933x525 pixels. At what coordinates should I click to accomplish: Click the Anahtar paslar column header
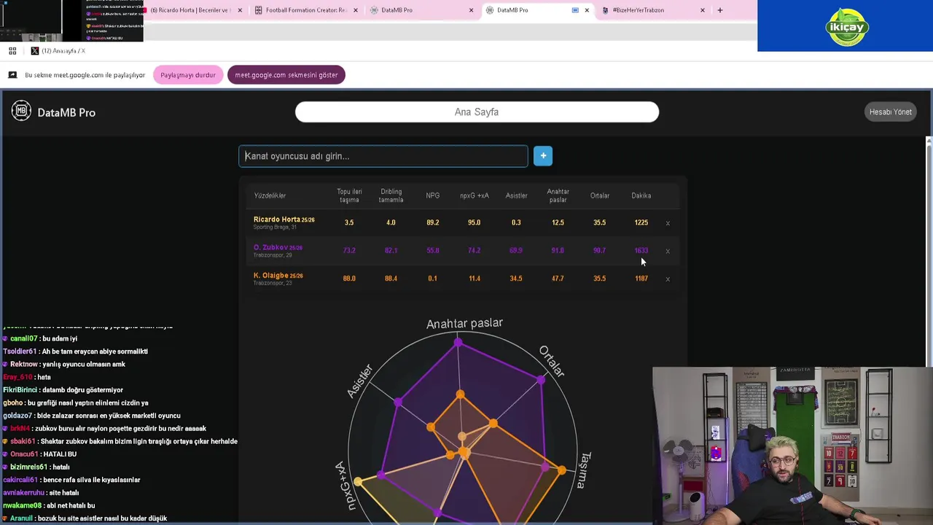coord(558,195)
